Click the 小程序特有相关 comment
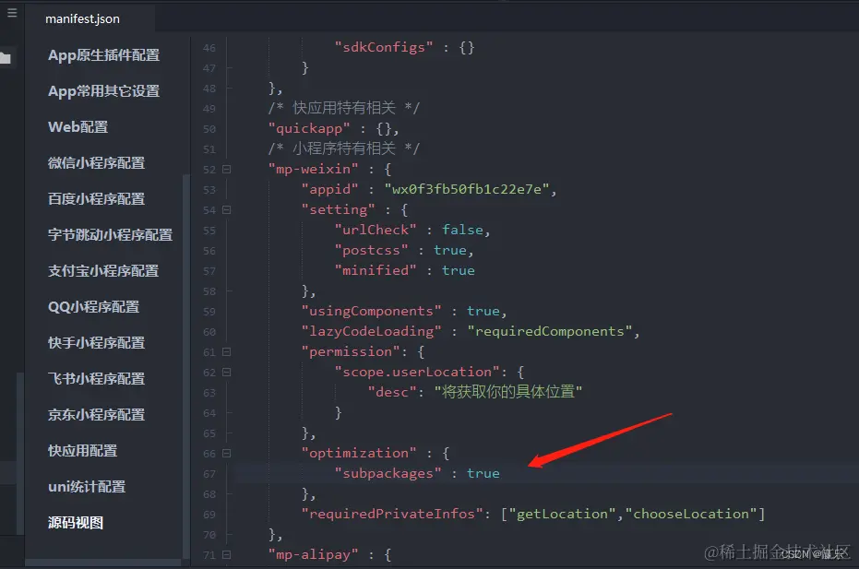This screenshot has width=859, height=569. point(344,149)
